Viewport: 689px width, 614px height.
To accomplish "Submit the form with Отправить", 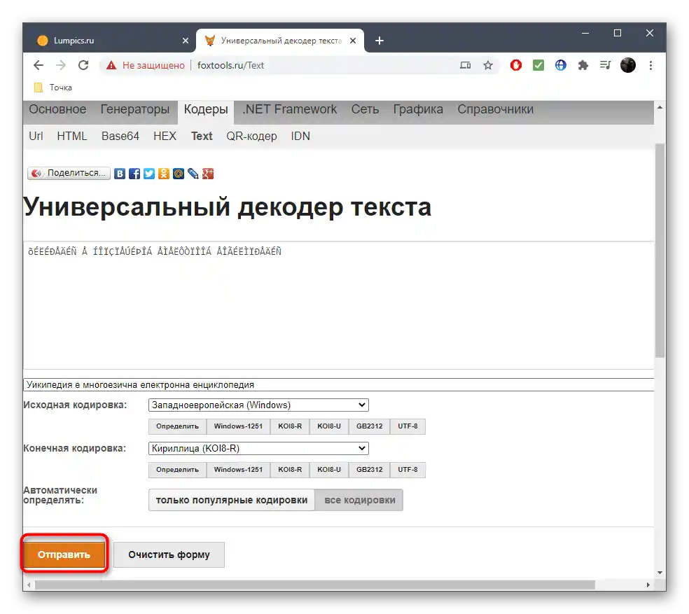I will coord(64,554).
